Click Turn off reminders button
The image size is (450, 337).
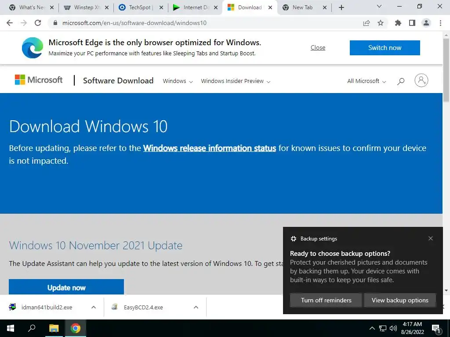click(x=326, y=300)
